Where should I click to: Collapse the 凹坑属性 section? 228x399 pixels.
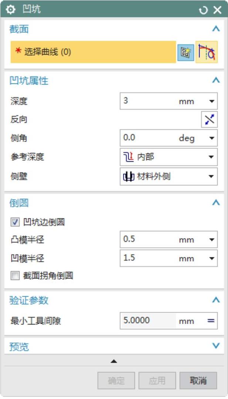(216, 80)
